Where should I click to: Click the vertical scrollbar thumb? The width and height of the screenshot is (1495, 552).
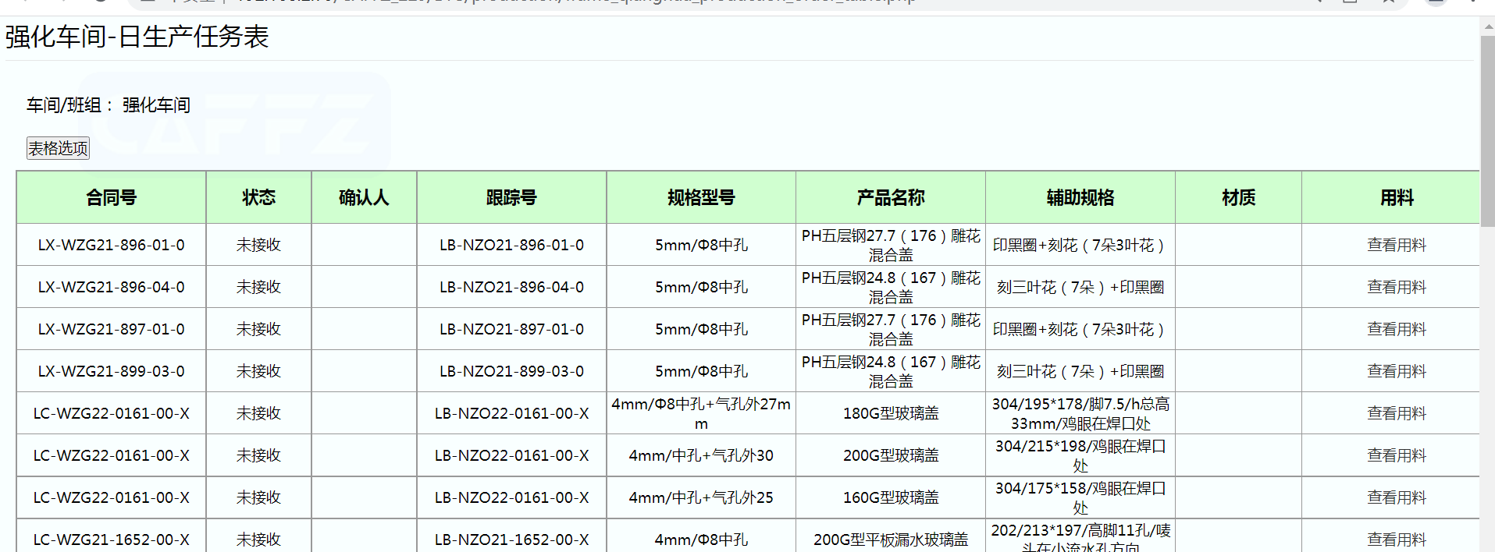[x=1486, y=129]
